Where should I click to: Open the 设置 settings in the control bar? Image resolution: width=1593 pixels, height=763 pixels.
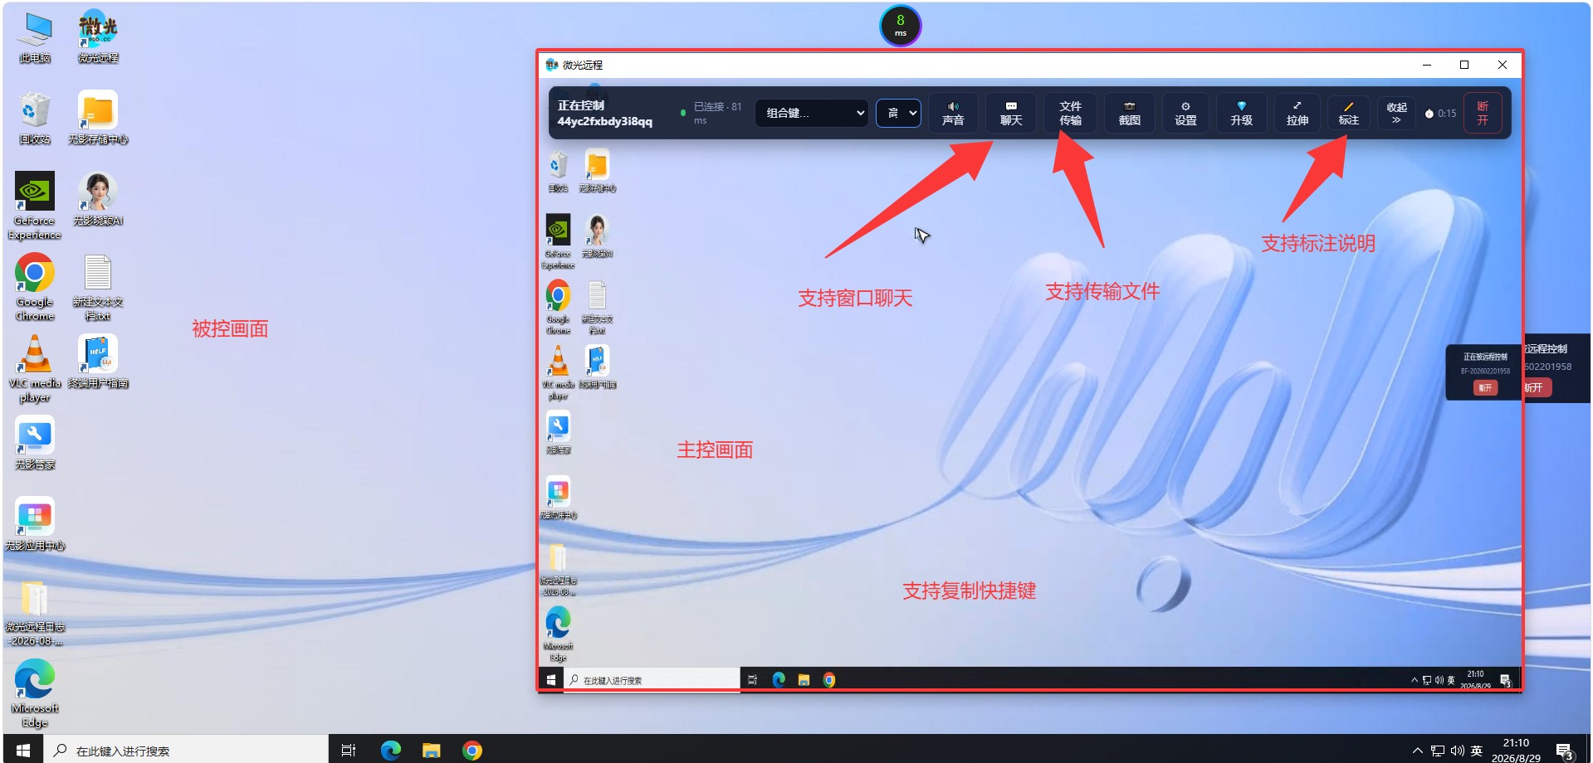(x=1185, y=113)
